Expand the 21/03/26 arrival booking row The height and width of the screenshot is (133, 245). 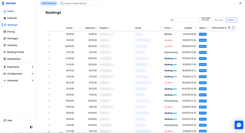tap(49, 58)
